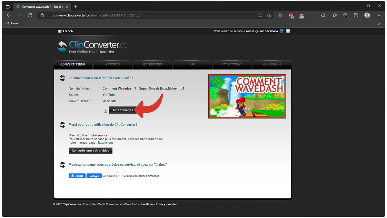
Task: Click the browser forward arrow
Action: click(19, 15)
